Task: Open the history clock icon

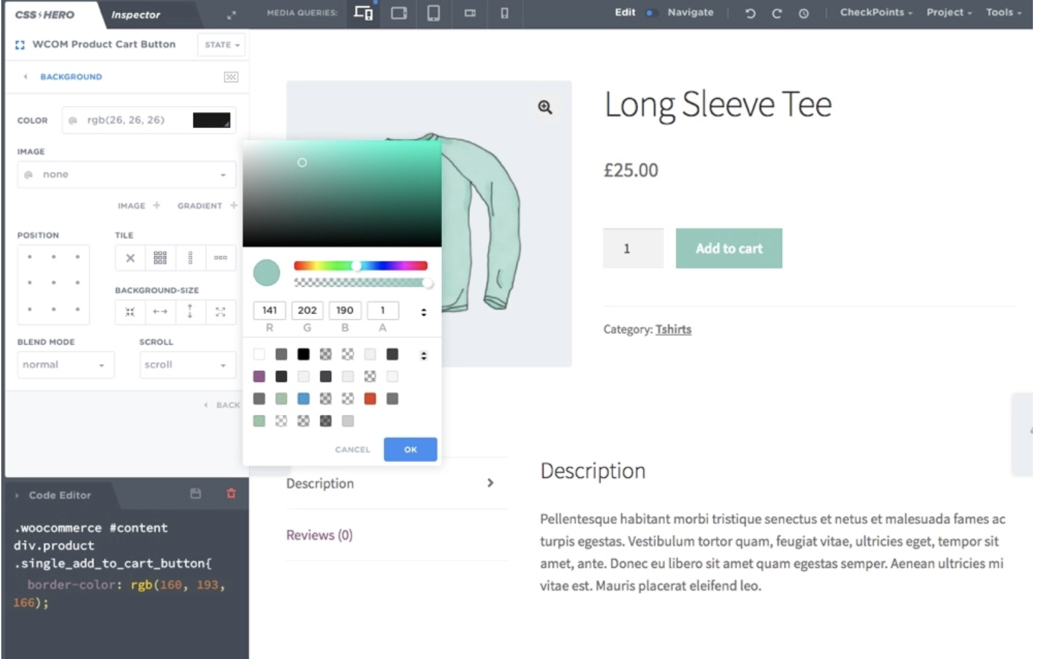Action: (804, 13)
